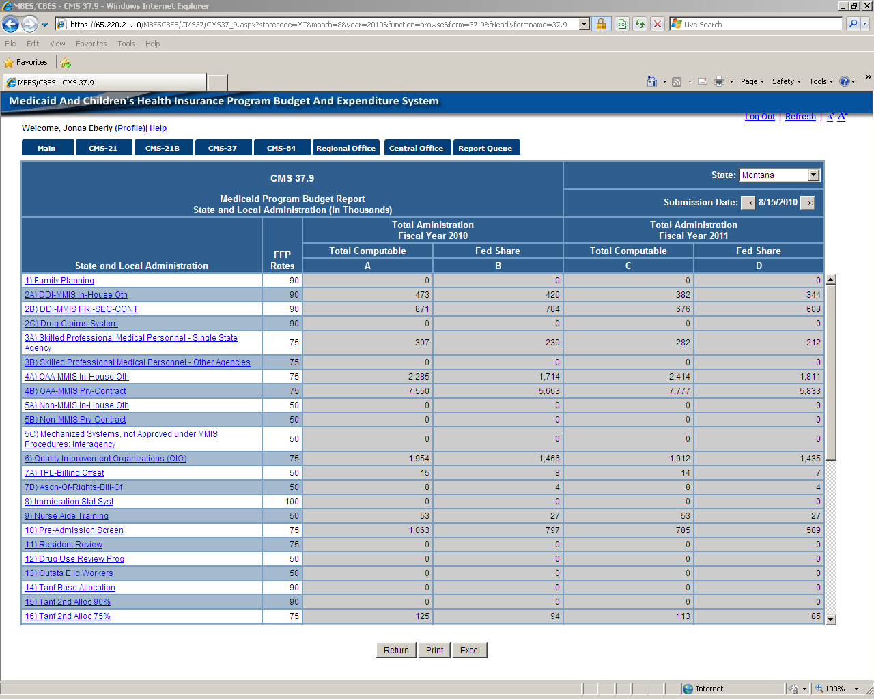Click the Home icon in command bar
The height and width of the screenshot is (699, 874).
(x=652, y=81)
